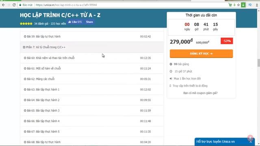Image resolution: width=260 pixels, height=146 pixels.
Task: Go back with the browser back arrow
Action: pos(3,5)
